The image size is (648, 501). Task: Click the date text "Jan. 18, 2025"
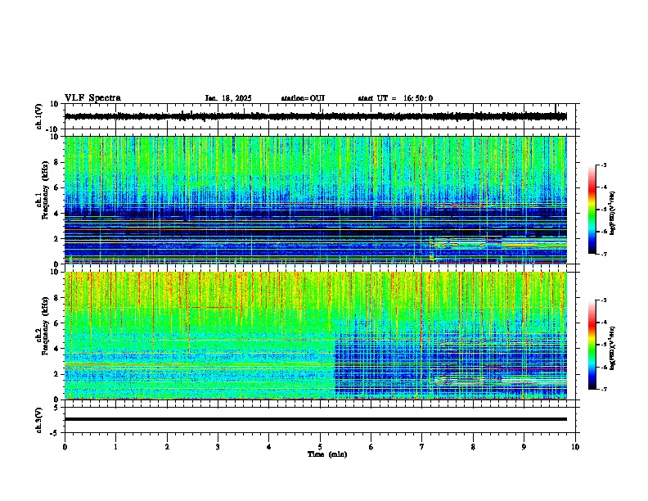228,98
